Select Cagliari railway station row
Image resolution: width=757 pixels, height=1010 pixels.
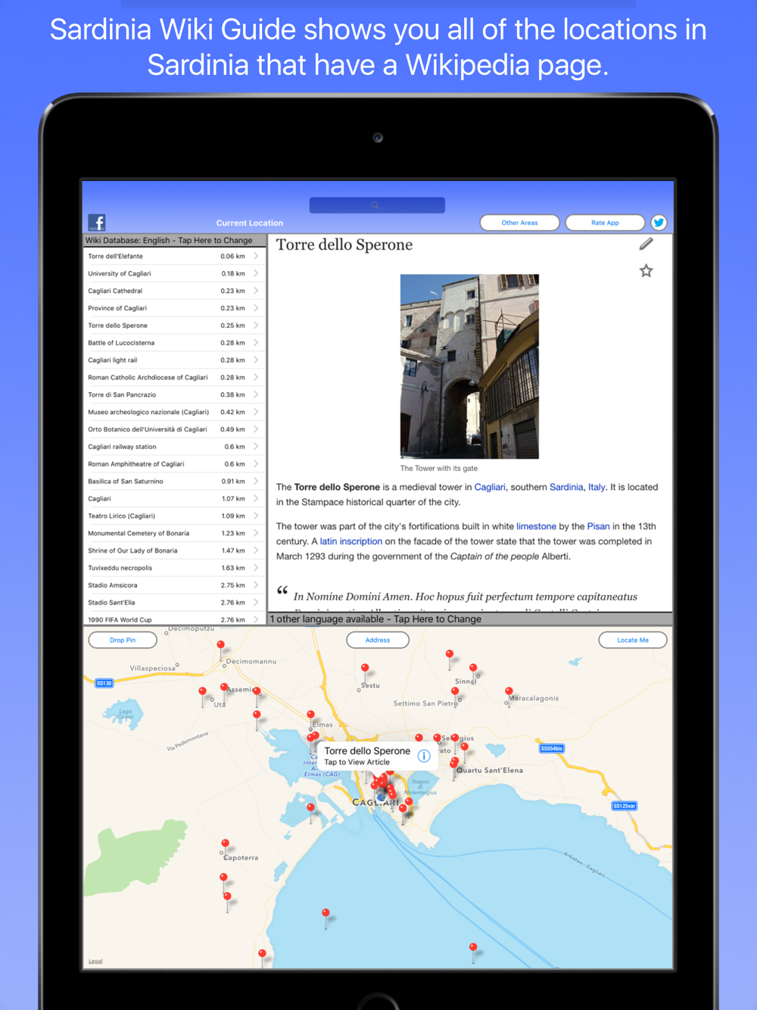(174, 447)
